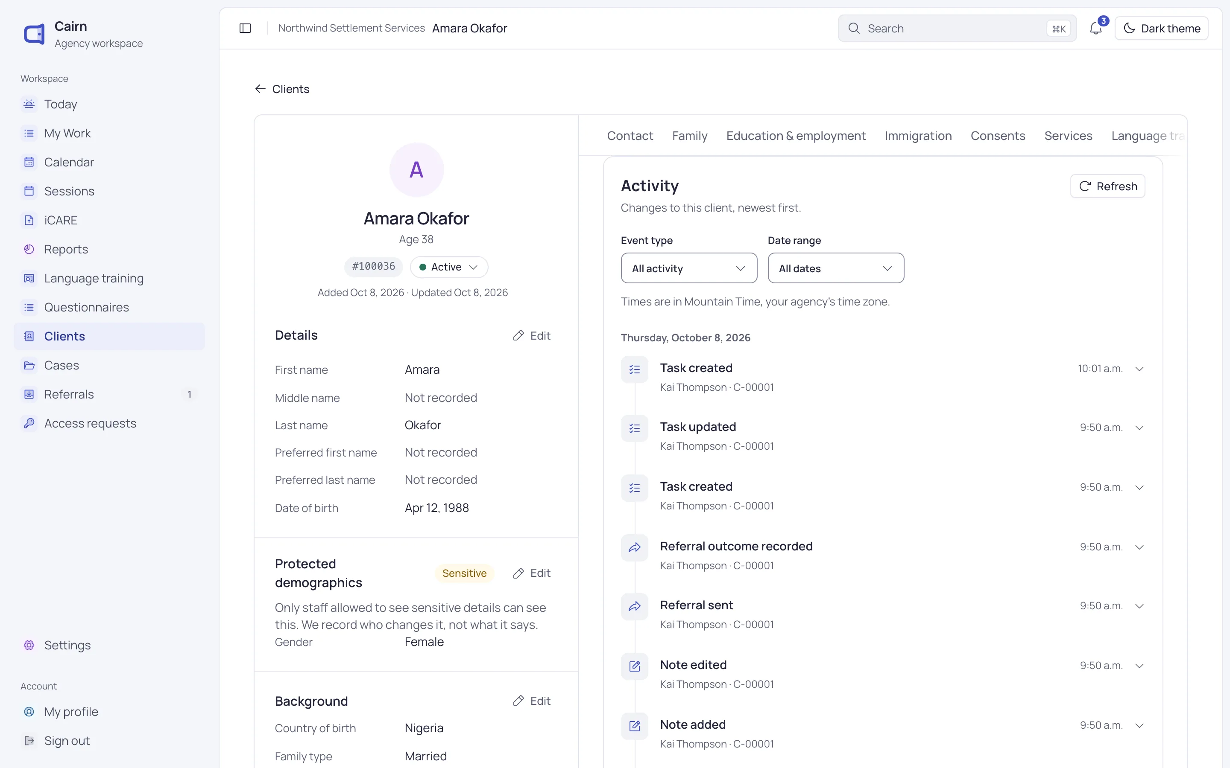This screenshot has height=768, width=1230.
Task: Open the Questionnaires section
Action: (109, 307)
